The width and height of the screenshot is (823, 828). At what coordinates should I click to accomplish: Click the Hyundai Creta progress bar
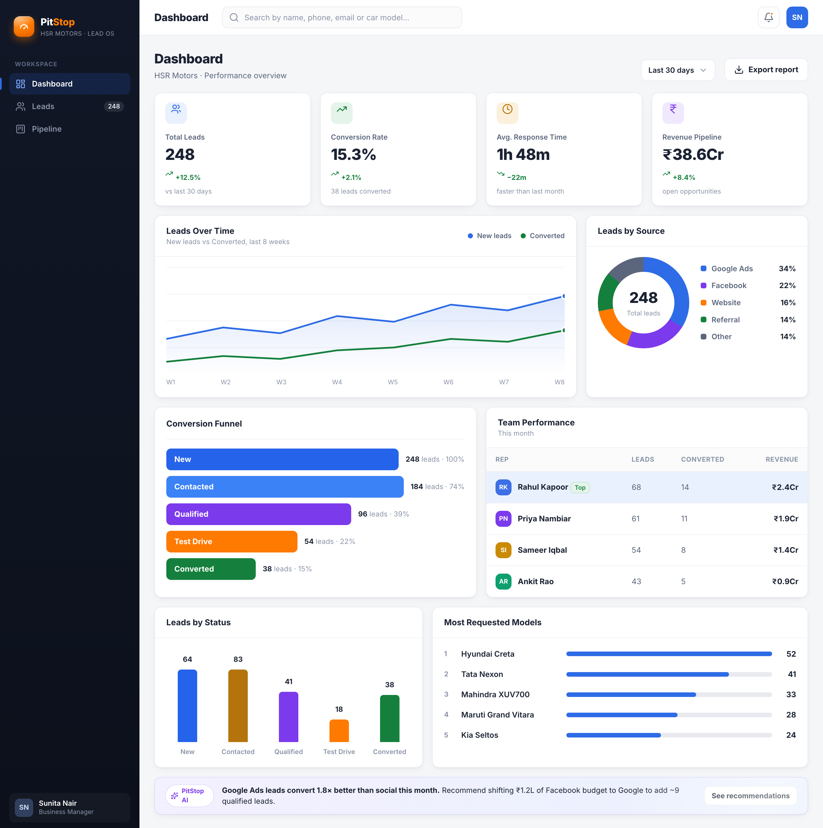(x=669, y=654)
